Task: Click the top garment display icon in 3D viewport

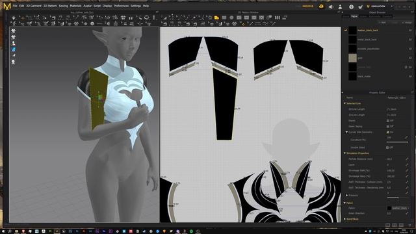Action: click(x=13, y=31)
